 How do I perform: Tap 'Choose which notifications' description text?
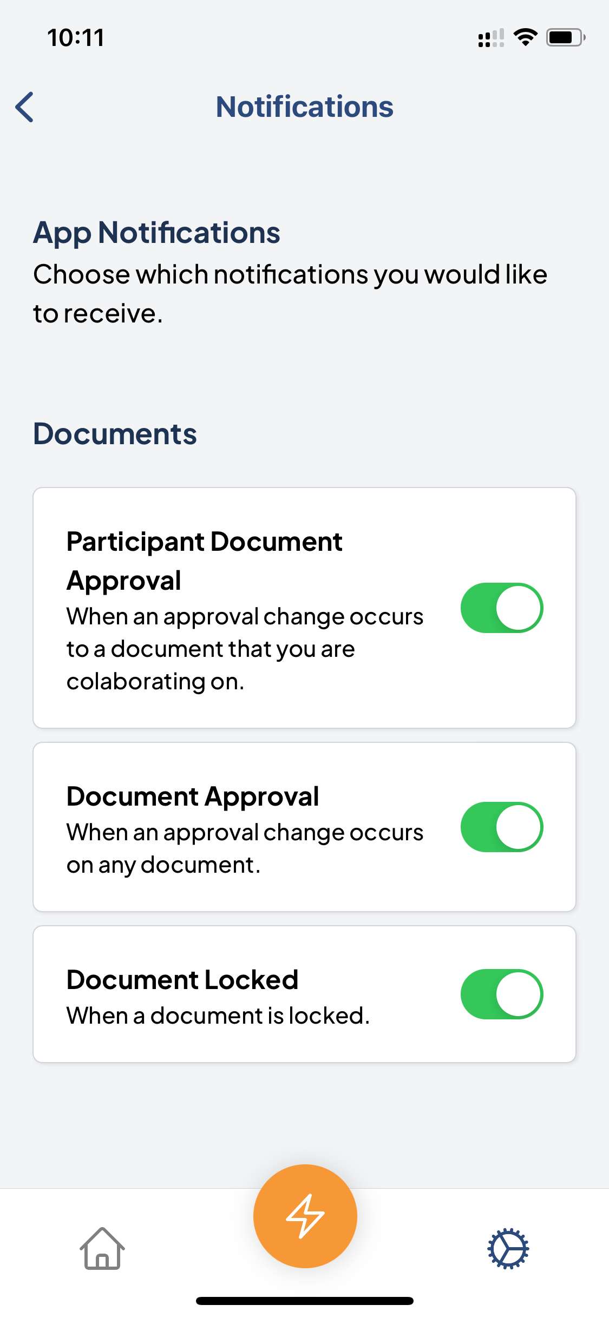coord(290,294)
